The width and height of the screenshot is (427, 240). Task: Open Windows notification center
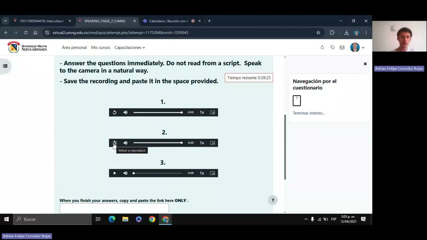tap(363, 219)
